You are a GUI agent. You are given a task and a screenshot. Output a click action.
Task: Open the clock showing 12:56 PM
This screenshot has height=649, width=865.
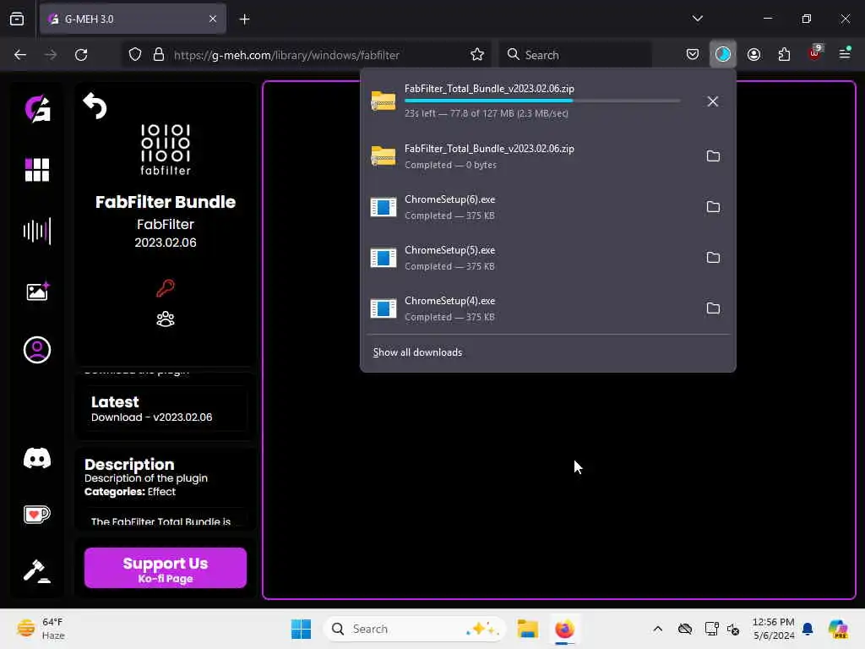pyautogui.click(x=774, y=629)
